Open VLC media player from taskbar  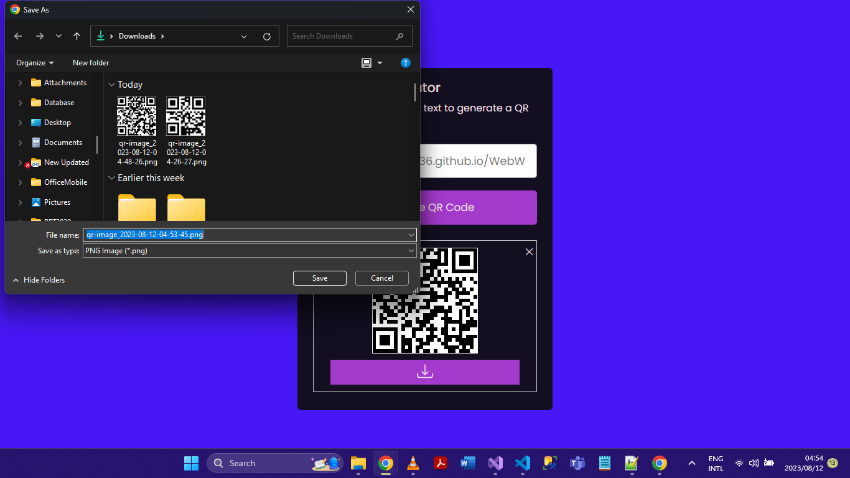click(x=413, y=463)
